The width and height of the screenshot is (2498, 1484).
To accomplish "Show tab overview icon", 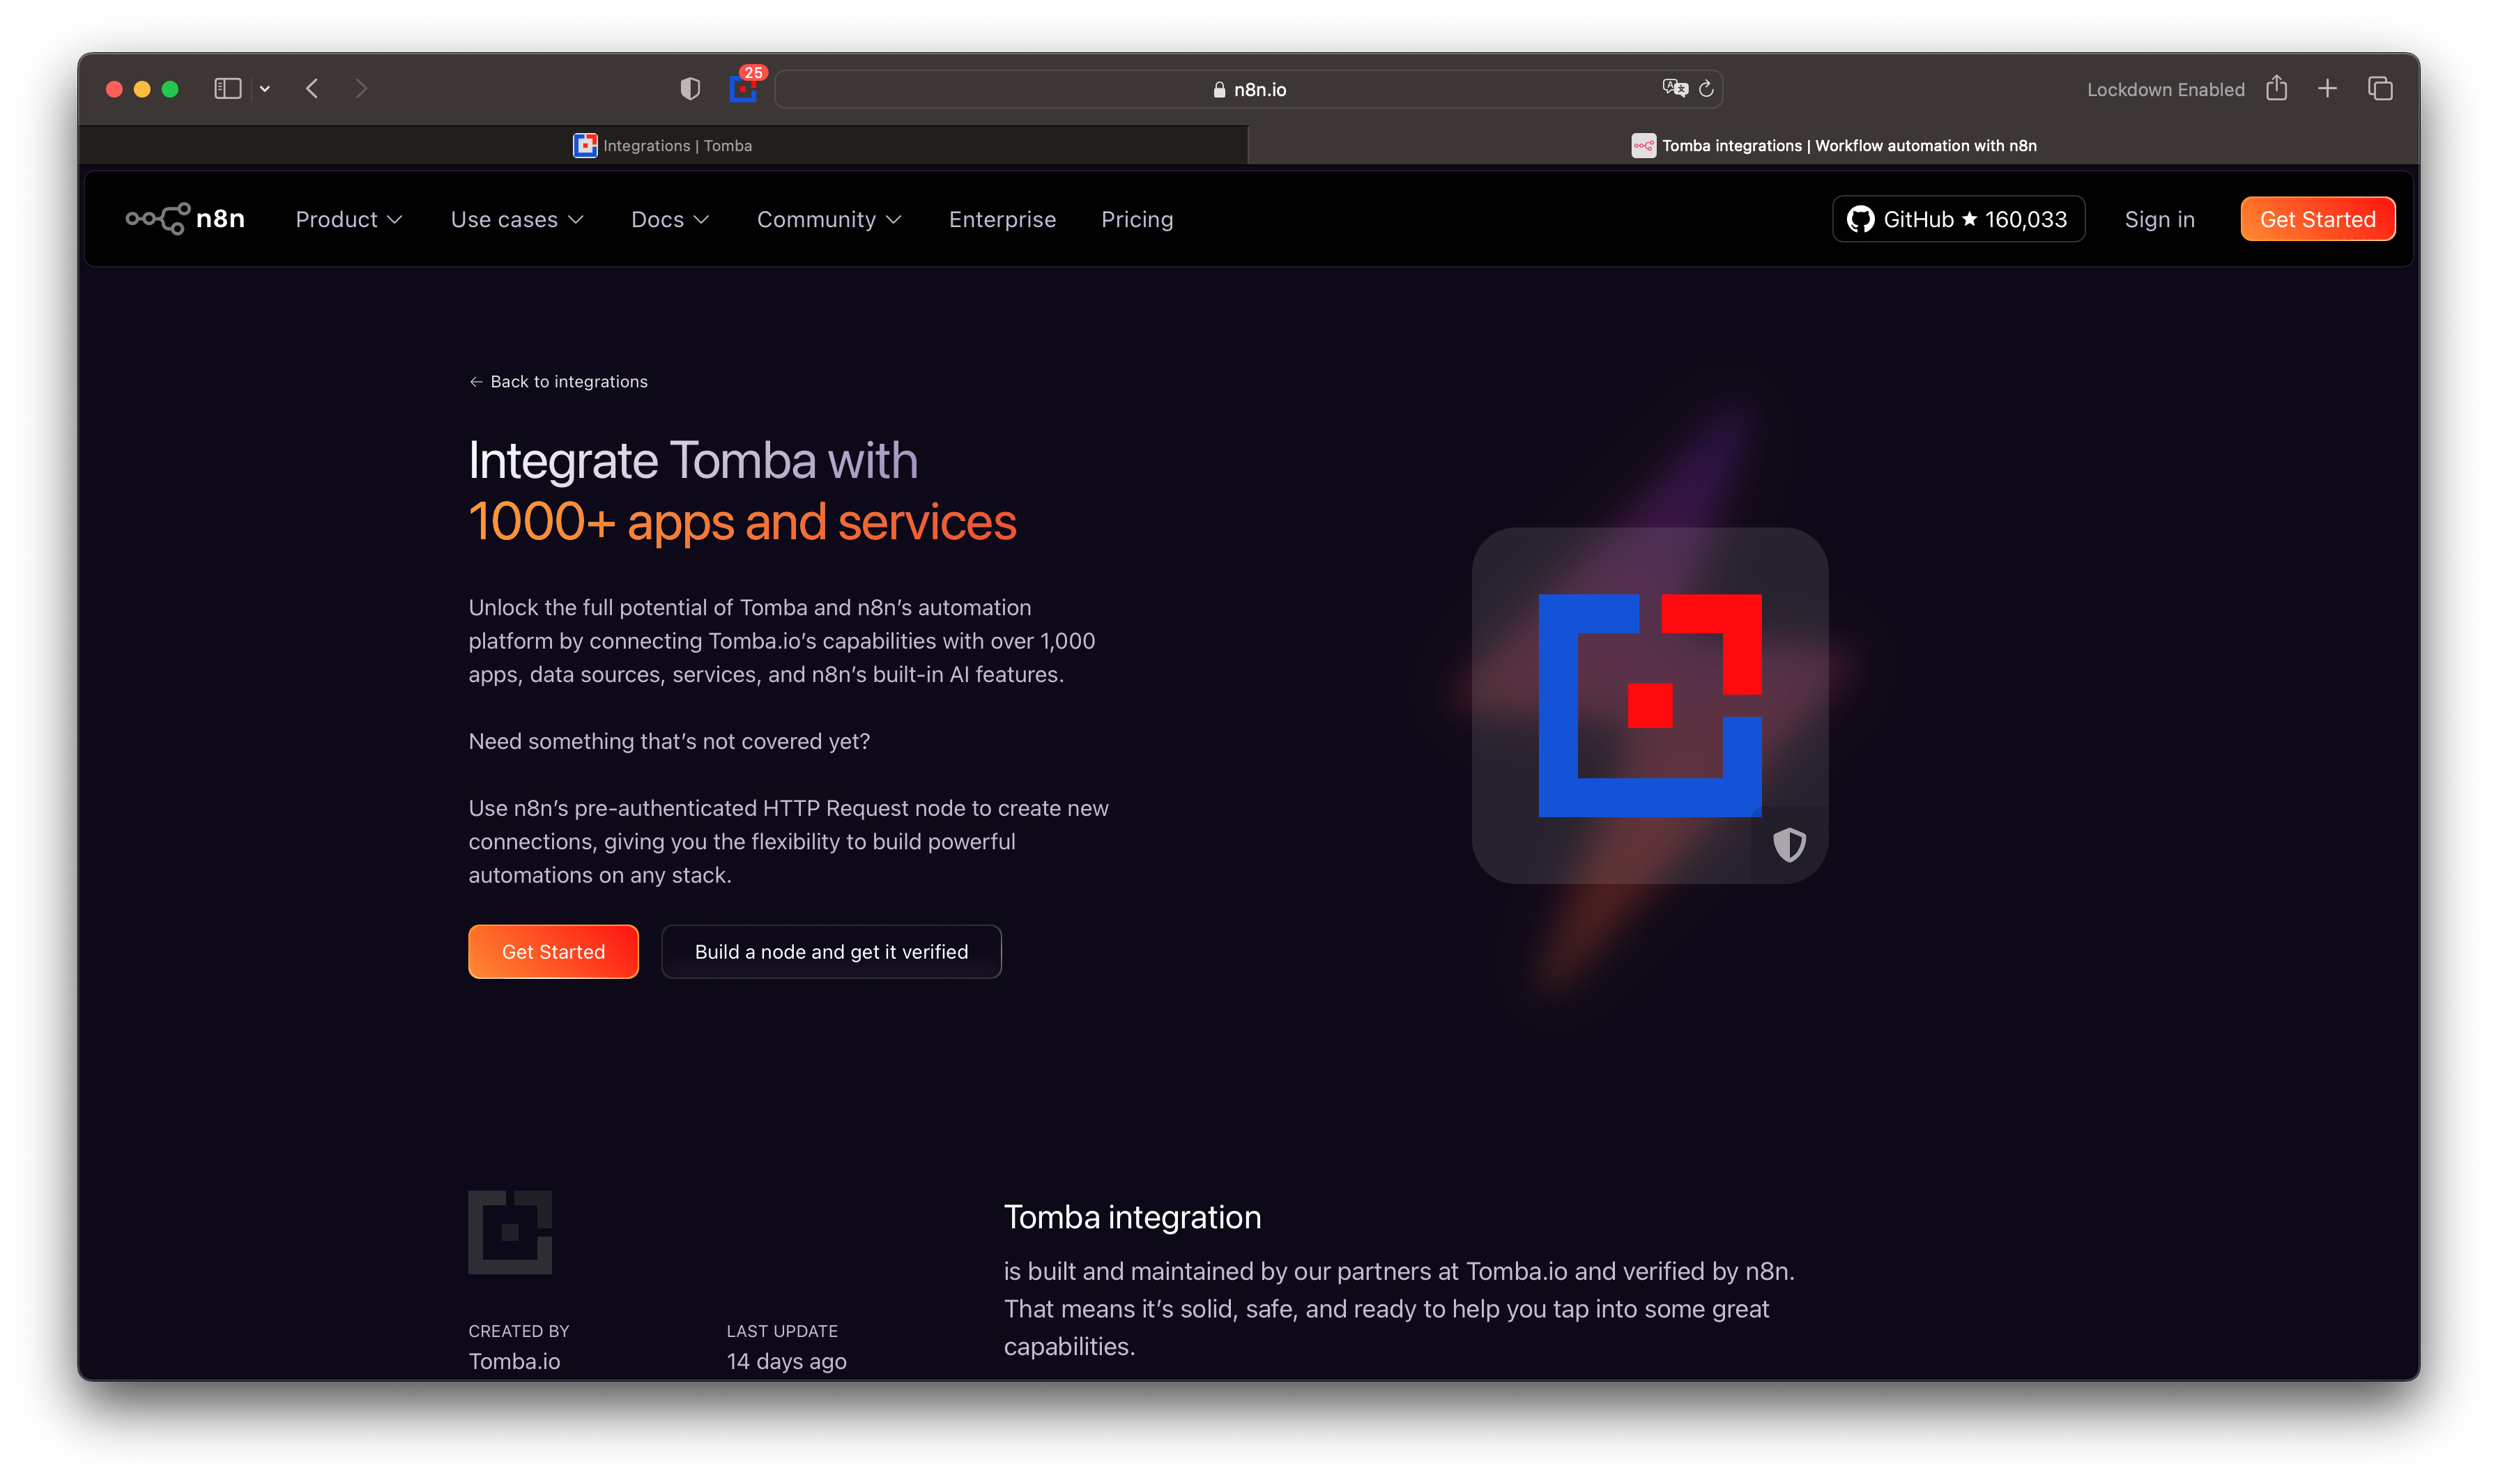I will (2380, 89).
